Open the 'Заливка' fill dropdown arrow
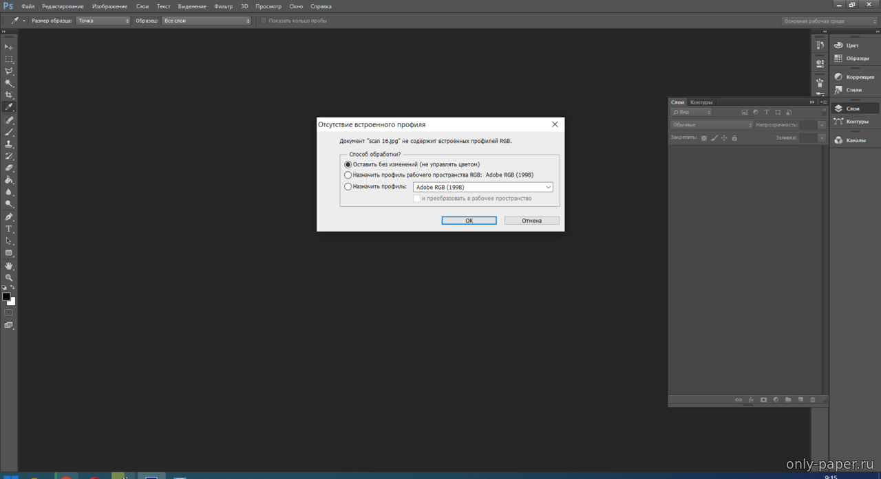The height and width of the screenshot is (479, 881). pyautogui.click(x=822, y=138)
